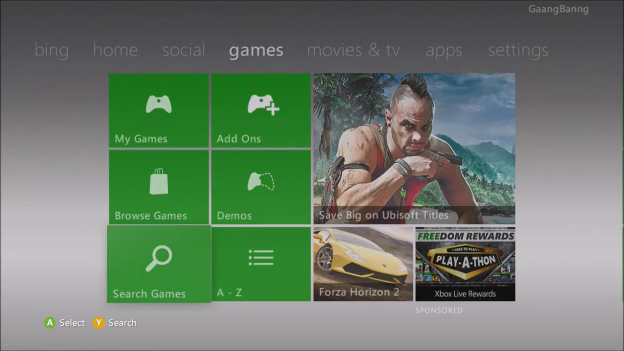This screenshot has height=351, width=624.
Task: Click the GaangBanng gamertag
Action: (559, 9)
